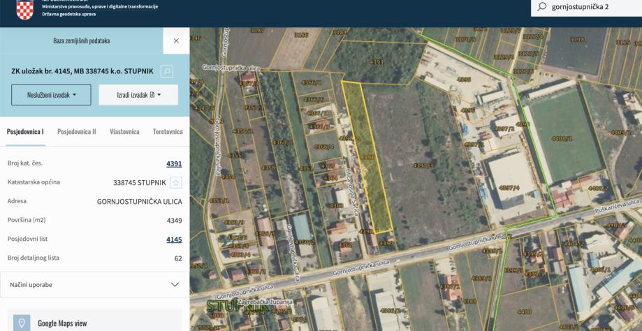The image size is (642, 331).
Task: Switch to the Vlastovnica tab
Action: 124,131
